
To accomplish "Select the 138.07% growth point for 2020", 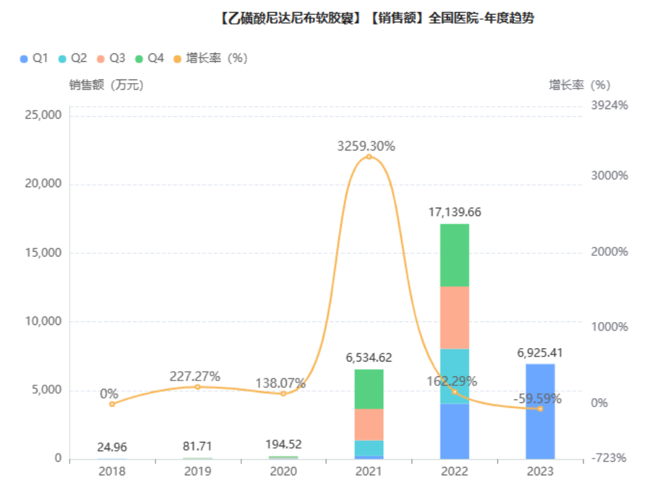I will coord(283,394).
